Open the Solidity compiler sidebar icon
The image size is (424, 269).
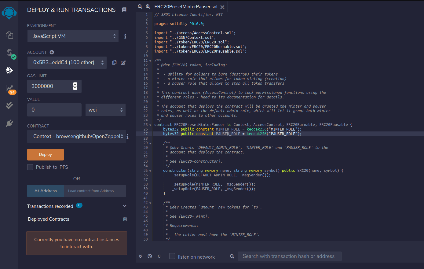click(9, 53)
